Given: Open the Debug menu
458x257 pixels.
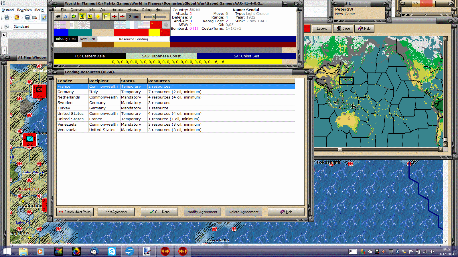Looking at the screenshot, I should pos(147,10).
